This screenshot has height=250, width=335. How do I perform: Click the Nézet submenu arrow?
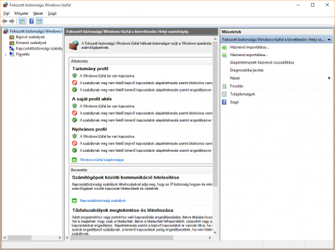329,78
